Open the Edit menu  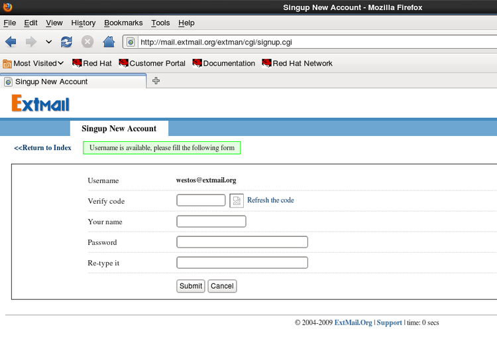30,23
